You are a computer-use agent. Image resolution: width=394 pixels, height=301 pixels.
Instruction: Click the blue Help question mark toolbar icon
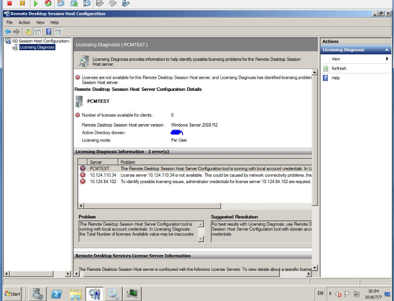click(x=49, y=31)
